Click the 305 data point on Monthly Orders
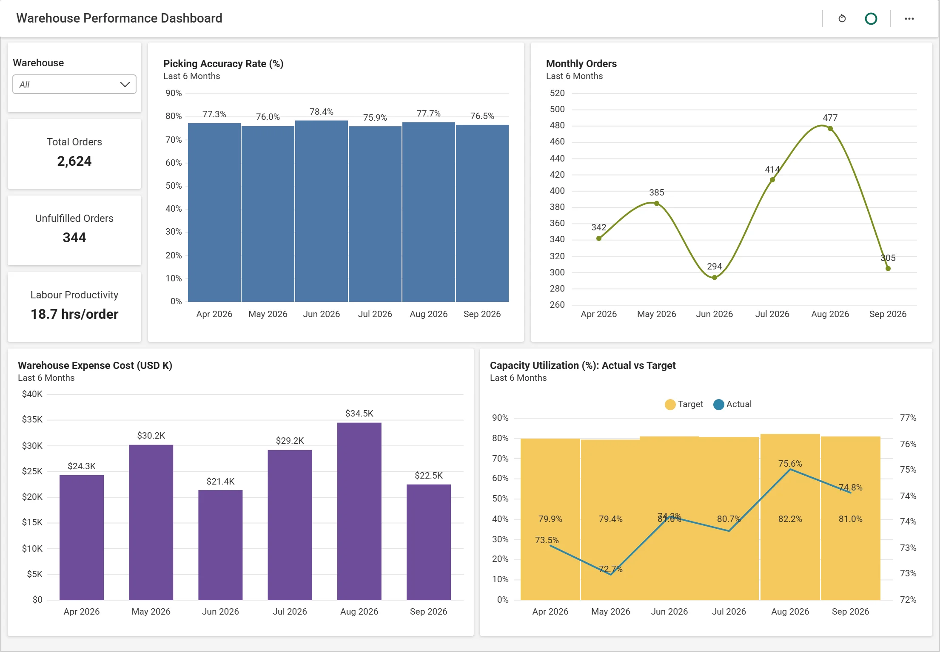The image size is (940, 652). click(x=888, y=269)
